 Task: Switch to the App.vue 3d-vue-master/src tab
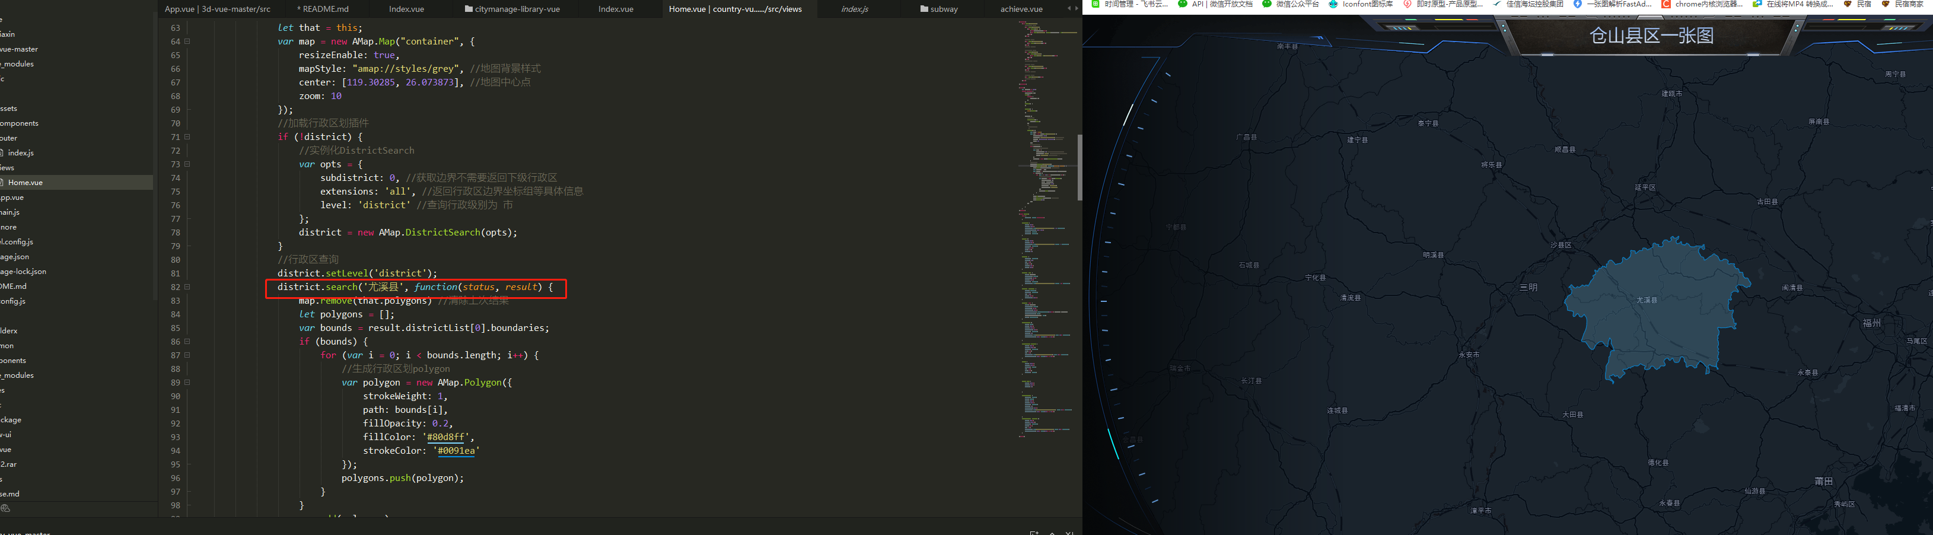218,9
